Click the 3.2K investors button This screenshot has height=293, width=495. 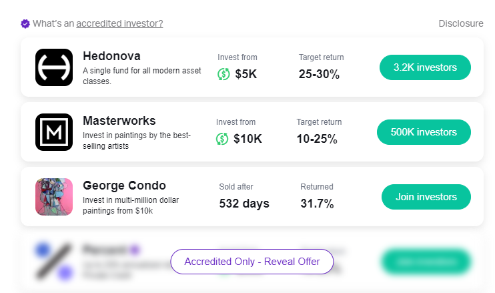click(x=425, y=67)
